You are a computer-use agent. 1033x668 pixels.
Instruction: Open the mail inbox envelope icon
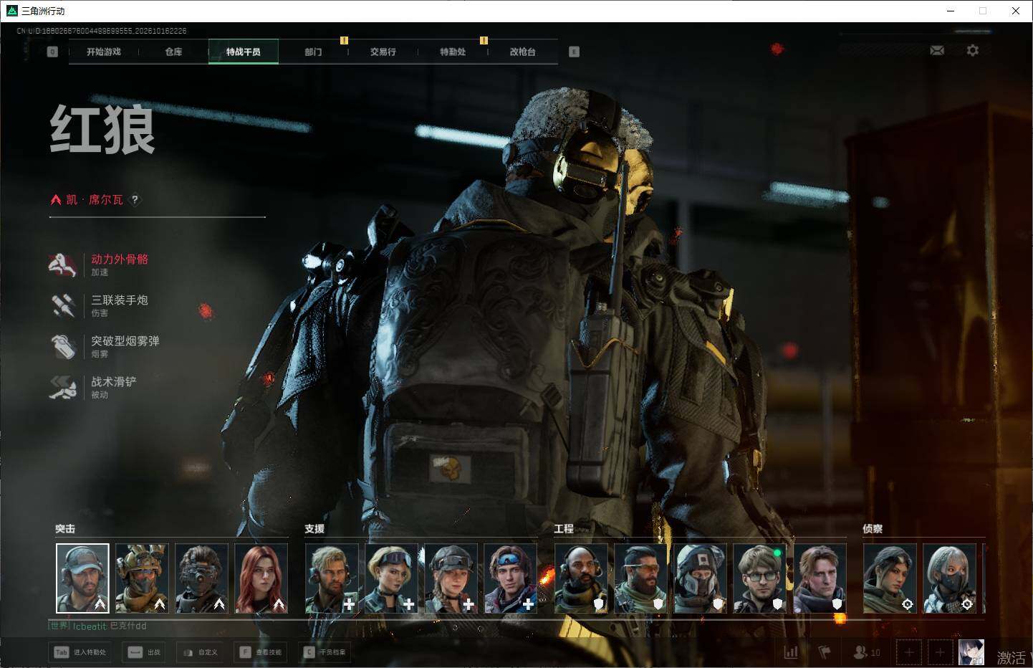937,50
